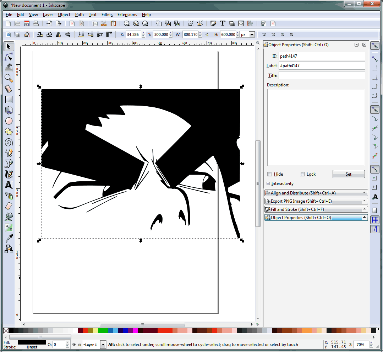
Task: Pick the magenta palette swatch
Action: (135, 331)
